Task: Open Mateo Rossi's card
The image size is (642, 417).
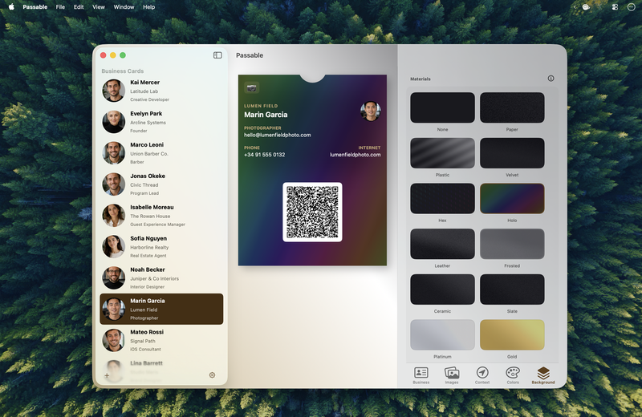Action: coord(161,340)
